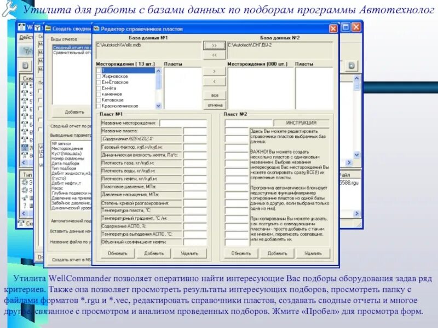The width and height of the screenshot is (438, 328).
Task: Click the Название месторождения input in Пласт №1
Action: pos(183,123)
